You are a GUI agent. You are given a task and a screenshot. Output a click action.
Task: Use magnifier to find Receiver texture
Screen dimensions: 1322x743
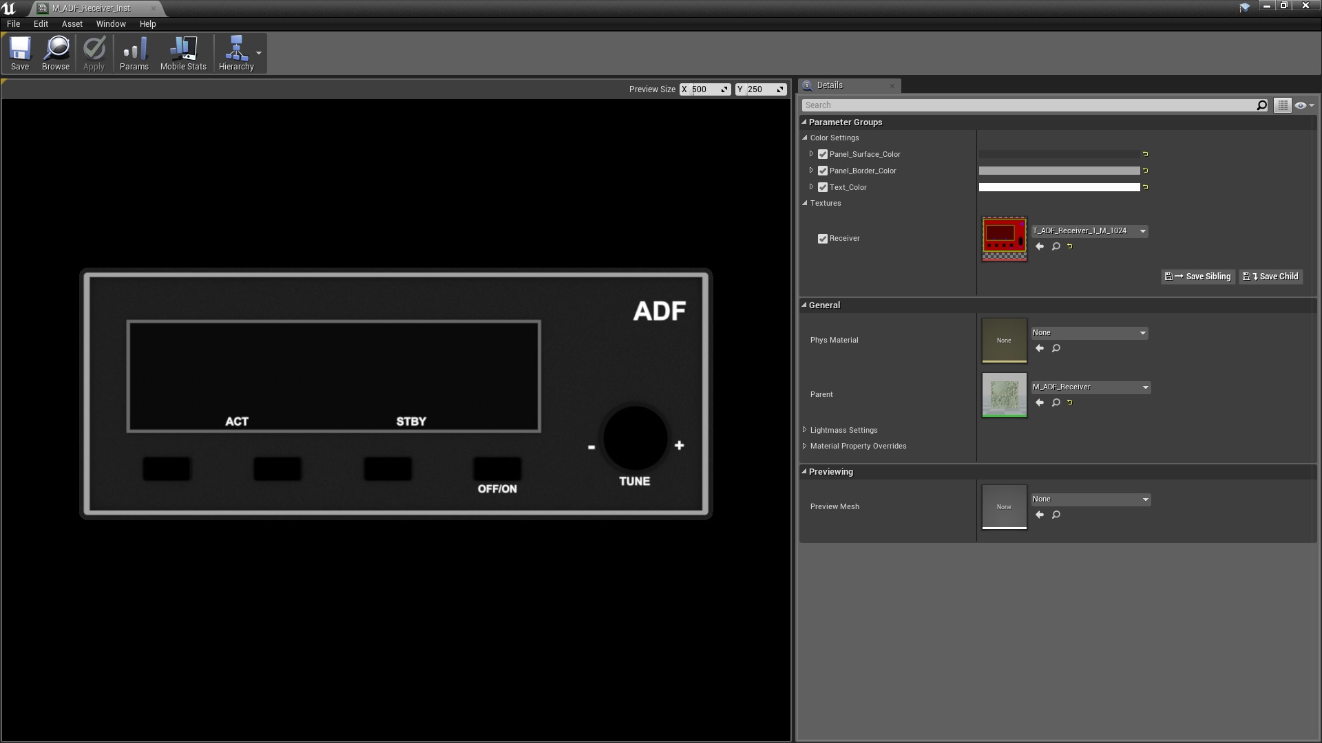point(1056,246)
